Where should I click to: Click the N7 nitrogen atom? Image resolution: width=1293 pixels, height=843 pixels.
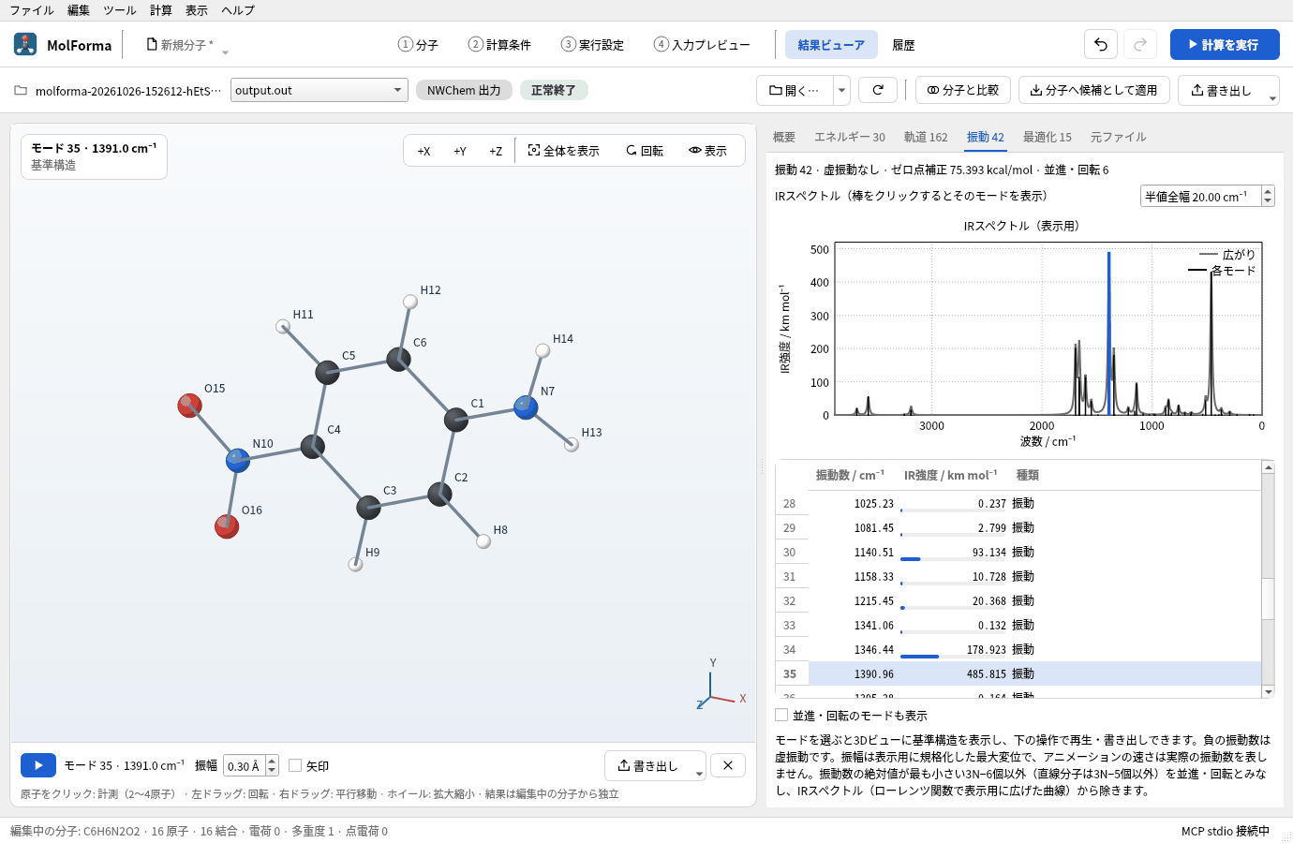point(526,407)
